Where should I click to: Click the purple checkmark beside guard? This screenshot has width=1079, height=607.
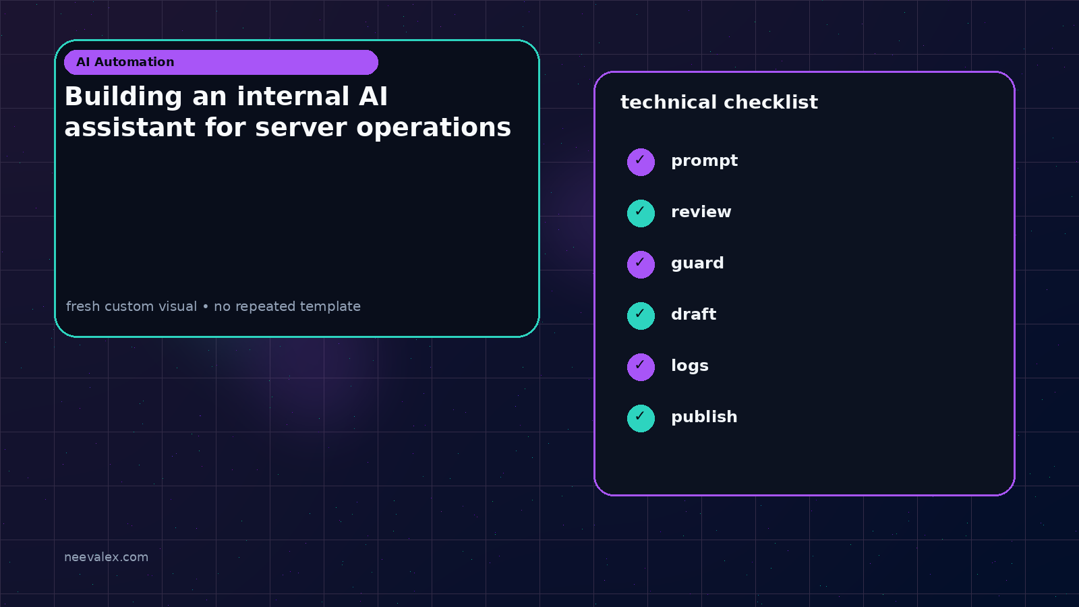(641, 264)
